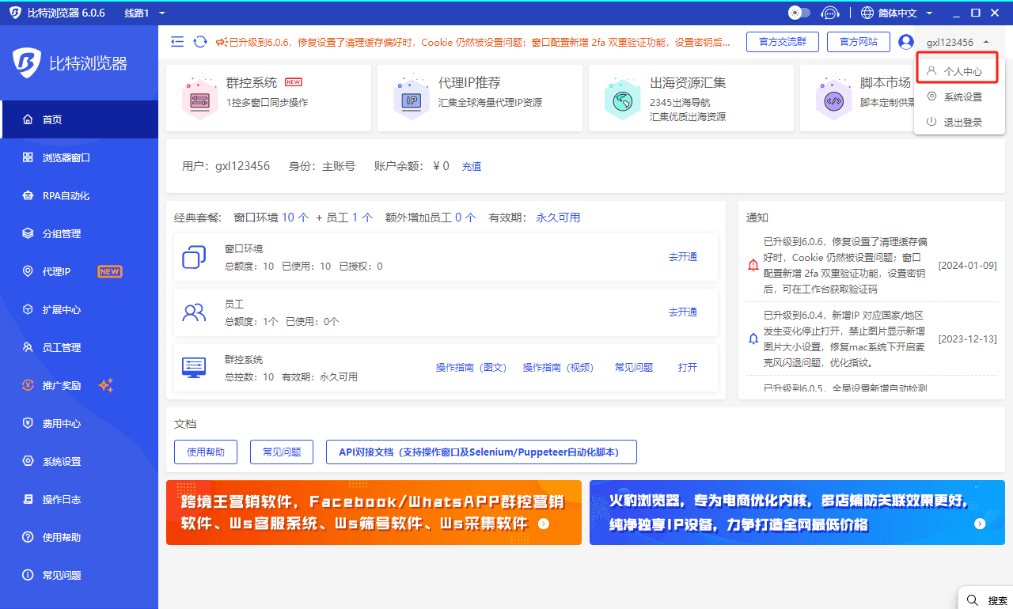Screen dimensions: 1013x609
Task: Click the 充值 recharge link
Action: 472,167
